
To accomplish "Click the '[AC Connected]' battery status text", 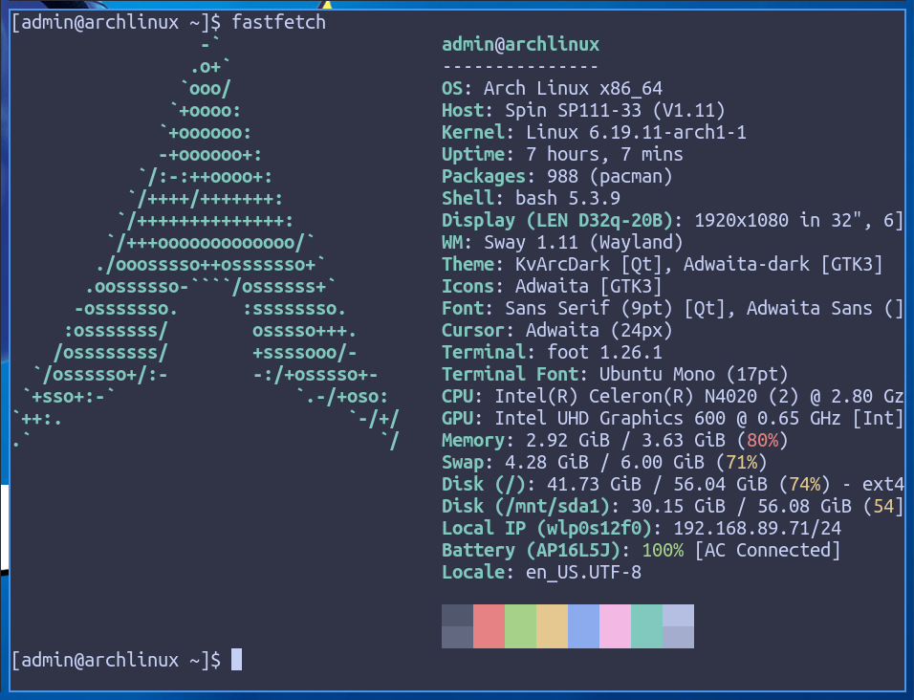I will coord(768,551).
